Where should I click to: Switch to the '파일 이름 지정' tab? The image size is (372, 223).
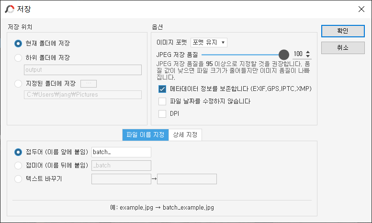pyautogui.click(x=146, y=135)
